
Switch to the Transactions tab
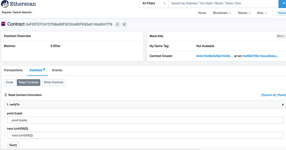pos(13,70)
